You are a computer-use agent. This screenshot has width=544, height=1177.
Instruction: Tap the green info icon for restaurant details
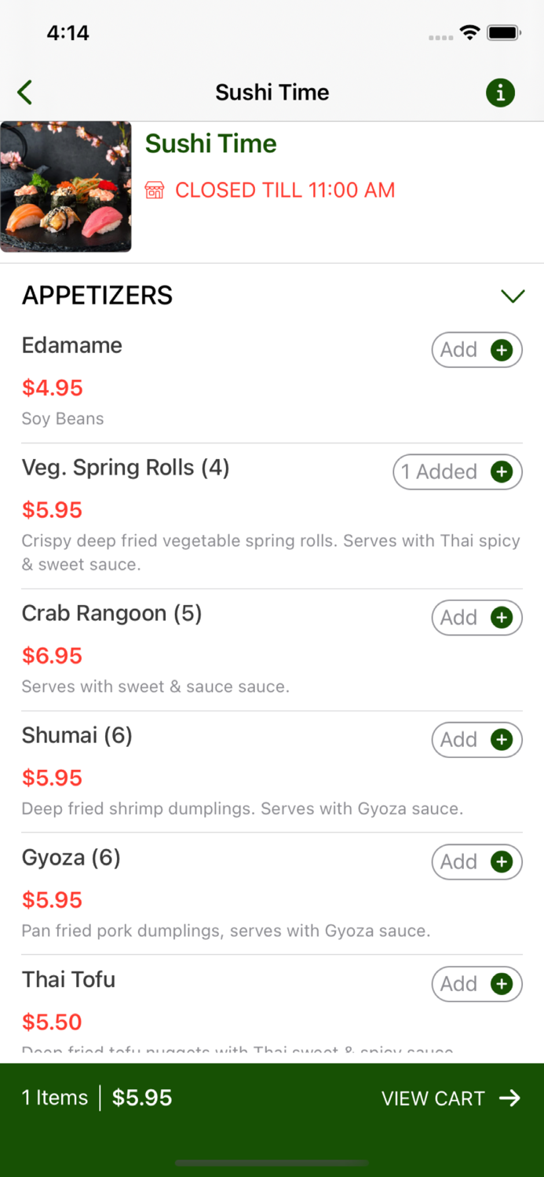coord(500,92)
